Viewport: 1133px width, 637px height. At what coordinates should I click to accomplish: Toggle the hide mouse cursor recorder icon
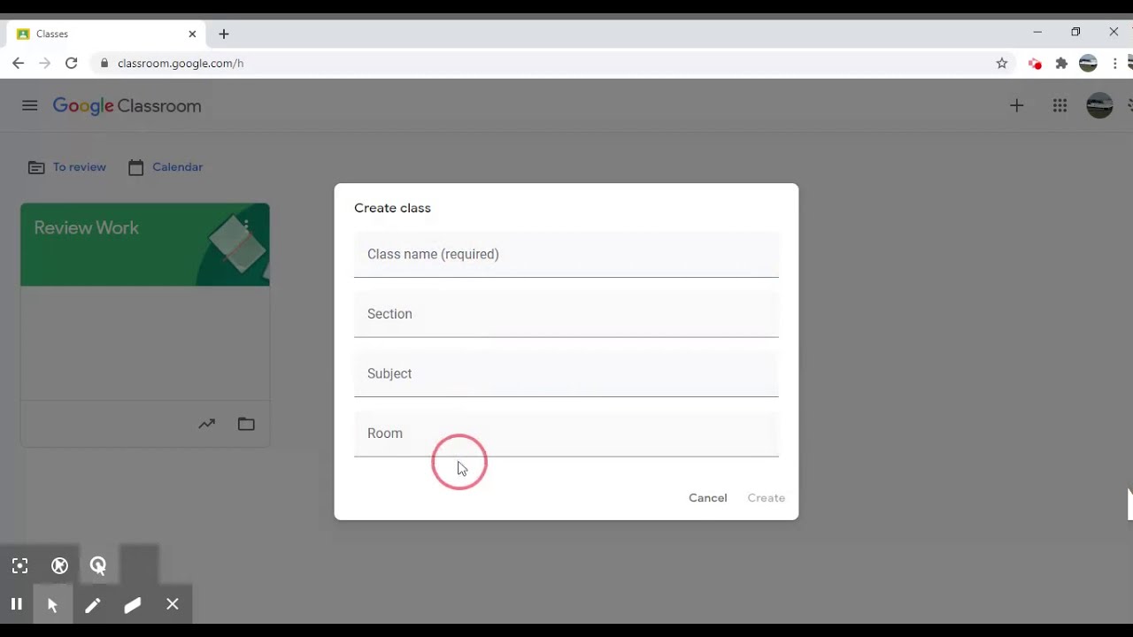(59, 566)
